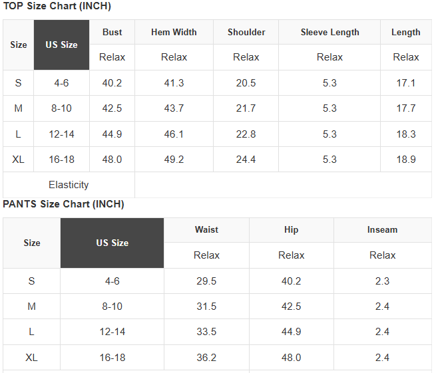
Task: Select hem width value 41.3
Action: [174, 83]
